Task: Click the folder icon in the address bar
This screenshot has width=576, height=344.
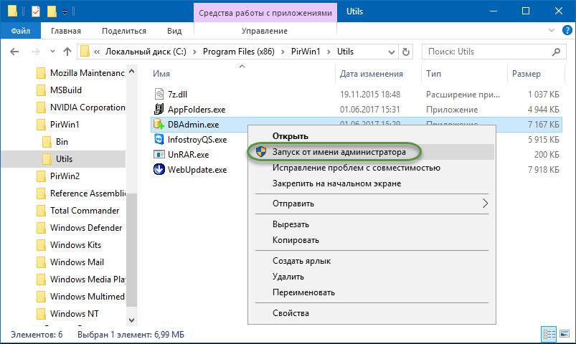Action: click(85, 52)
